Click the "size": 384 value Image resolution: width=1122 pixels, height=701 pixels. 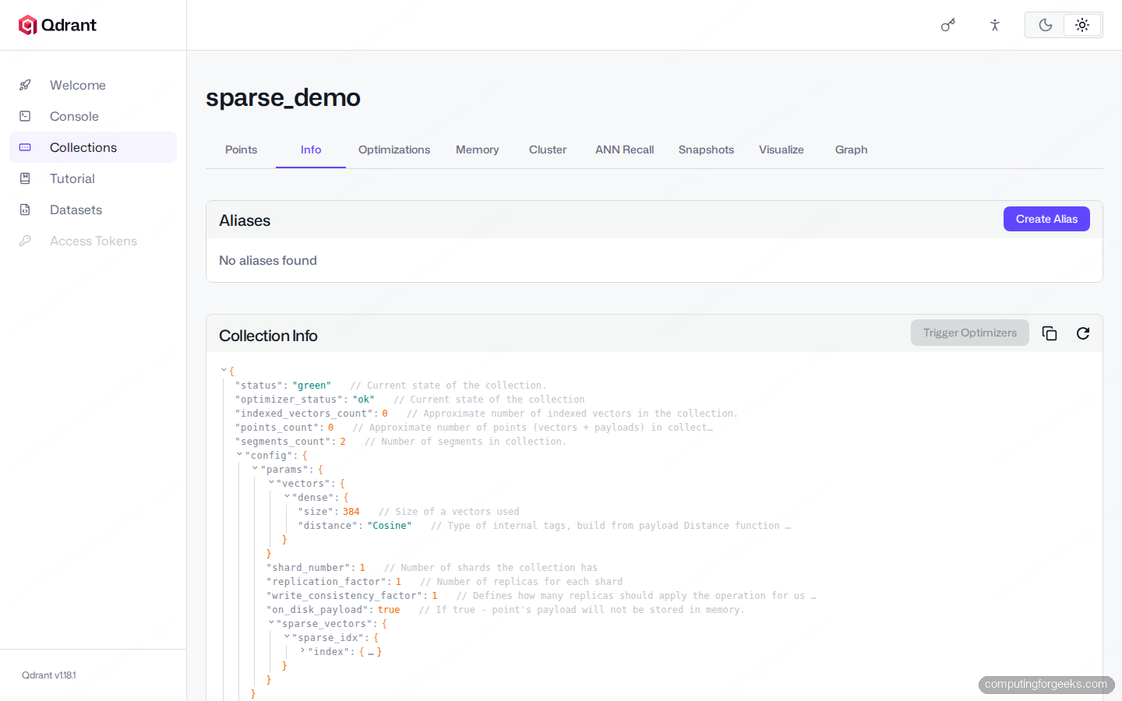pos(351,512)
